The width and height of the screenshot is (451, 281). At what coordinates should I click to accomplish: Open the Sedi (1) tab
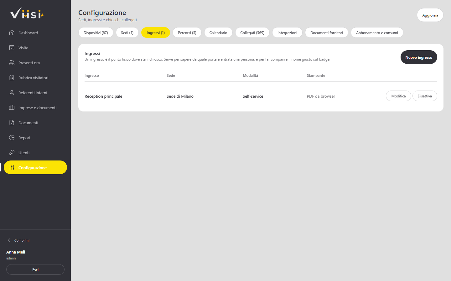(x=127, y=32)
